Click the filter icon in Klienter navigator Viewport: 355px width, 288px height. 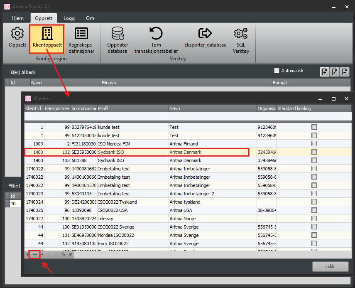coord(71,254)
